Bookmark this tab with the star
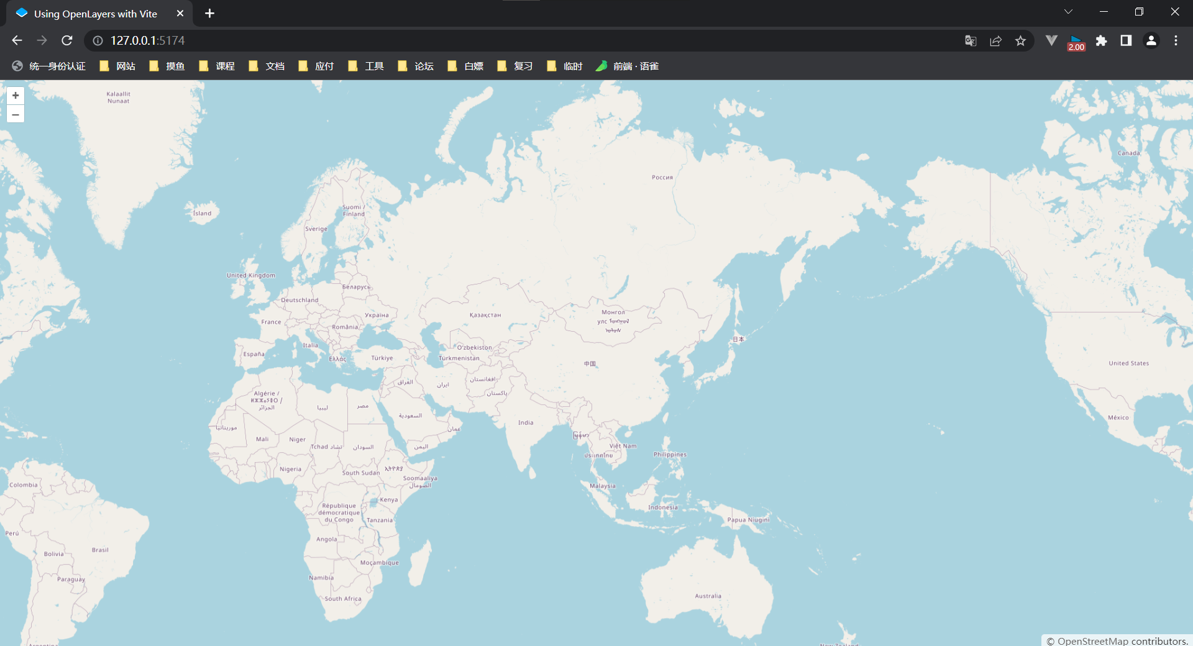 coord(1020,40)
